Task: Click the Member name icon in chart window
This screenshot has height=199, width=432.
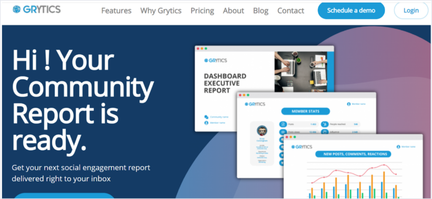Action: [399, 146]
